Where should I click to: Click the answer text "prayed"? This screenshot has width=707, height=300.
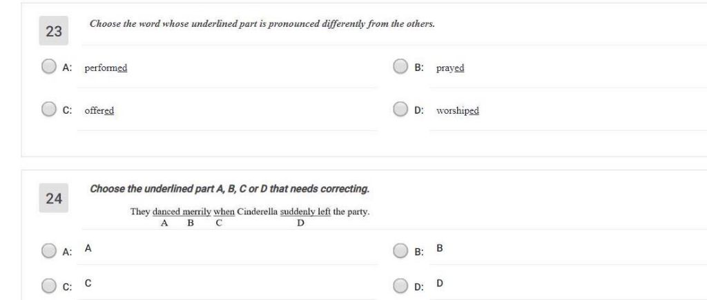coord(450,68)
